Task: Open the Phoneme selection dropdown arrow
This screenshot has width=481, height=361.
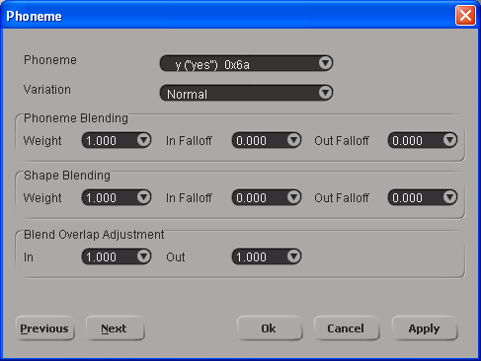Action: pos(325,63)
